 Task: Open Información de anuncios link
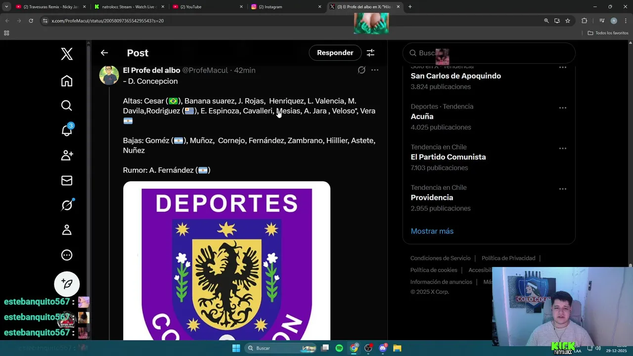[441, 282]
